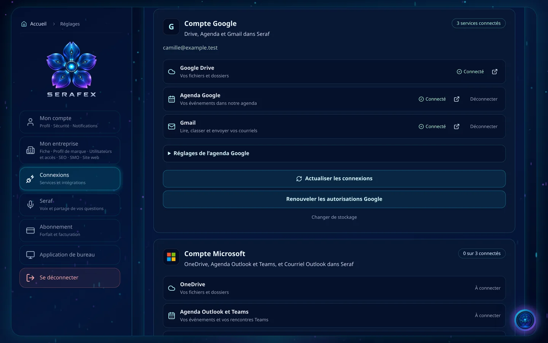Open Gmail external link icon
This screenshot has height=343, width=548.
[456, 127]
